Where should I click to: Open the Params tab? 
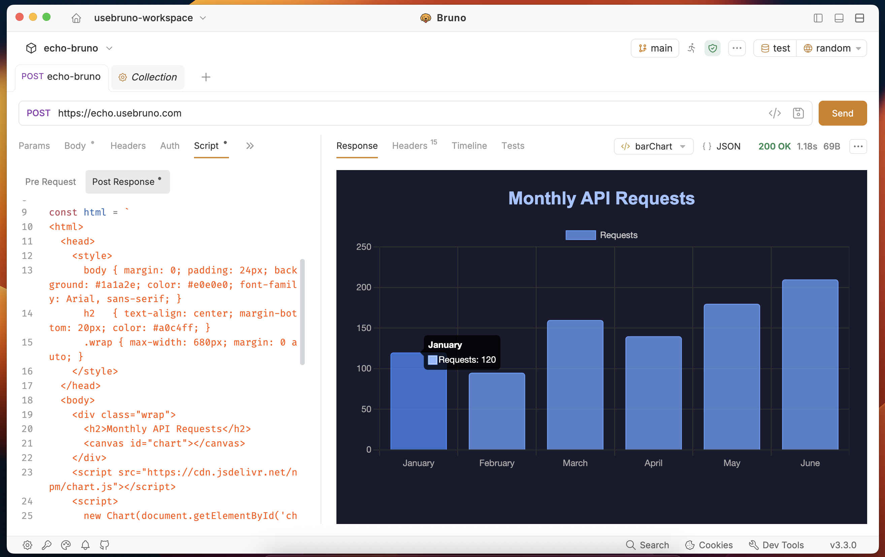[34, 146]
